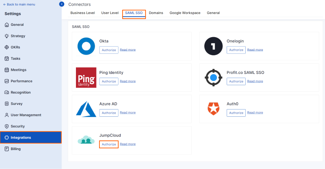Collapse sidebar with the blue chevron button
Image resolution: width=325 pixels, height=169 pixels.
pyautogui.click(x=62, y=4)
